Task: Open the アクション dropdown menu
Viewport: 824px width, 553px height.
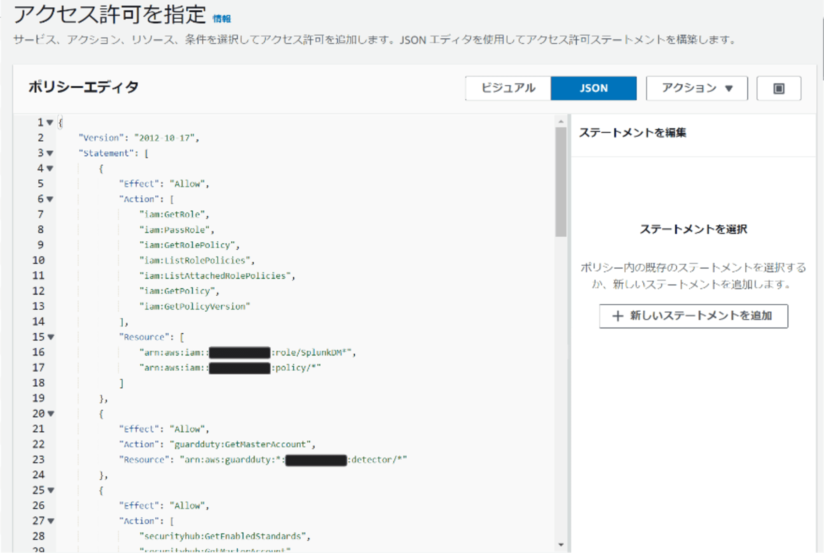Action: 697,88
